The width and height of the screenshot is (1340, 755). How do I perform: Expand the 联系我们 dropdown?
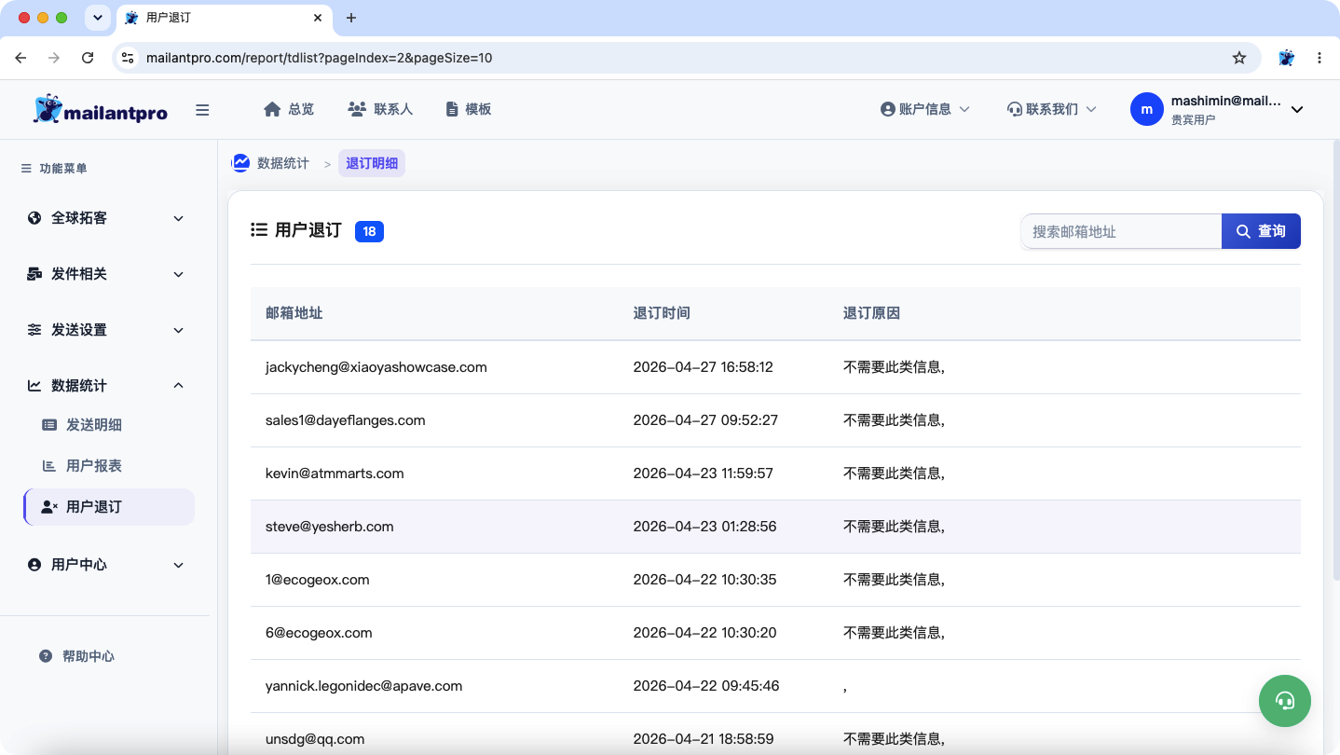[x=1052, y=109]
